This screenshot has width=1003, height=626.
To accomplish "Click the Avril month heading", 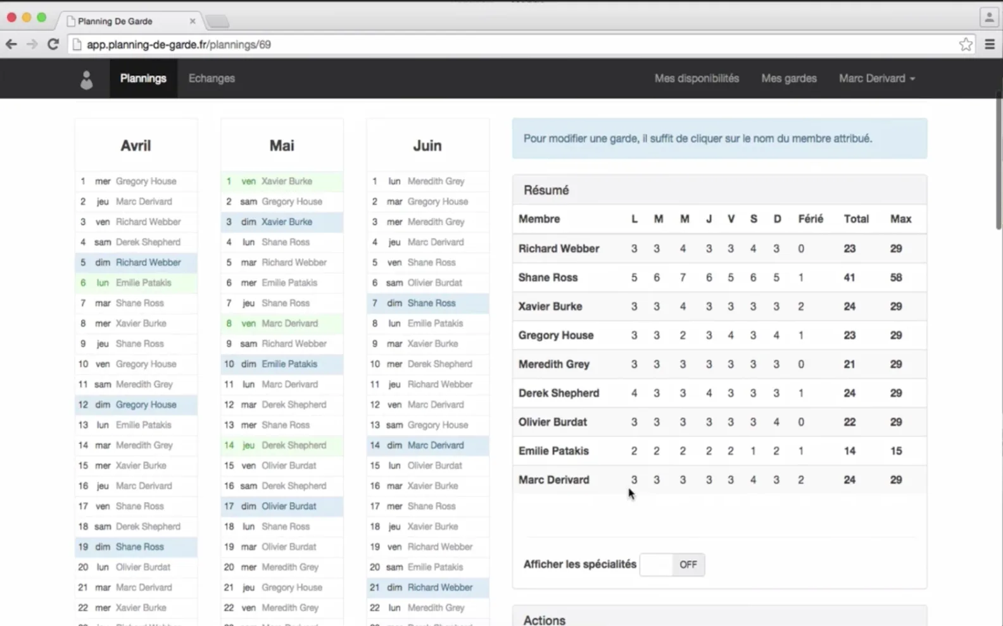I will click(x=136, y=145).
